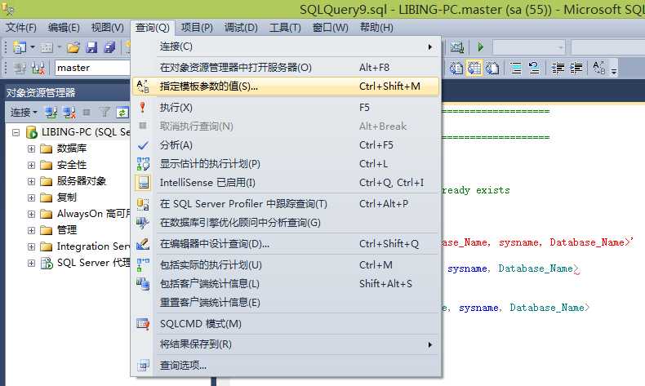Open 在编辑器中设计查询(D)...
645x386 pixels.
(286, 244)
